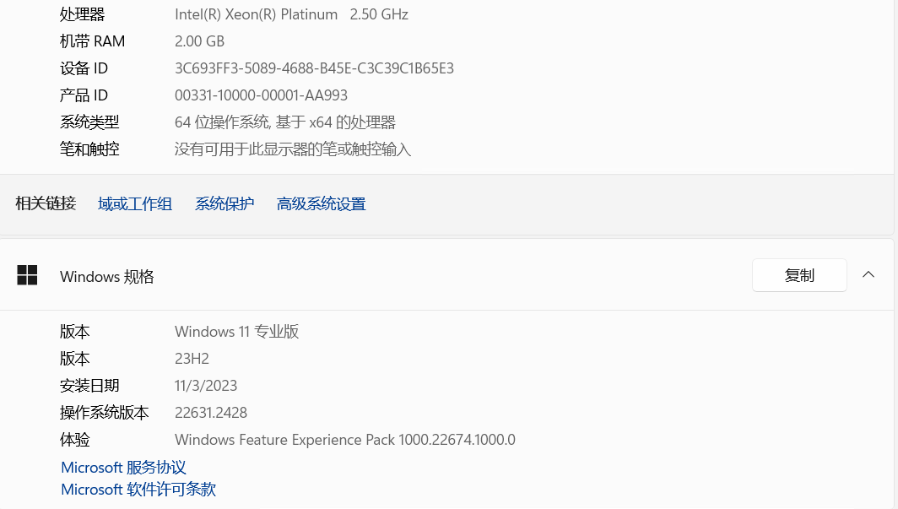Click the 处理器 Intel Xeon Platinum value
This screenshot has height=509, width=898.
[x=291, y=14]
